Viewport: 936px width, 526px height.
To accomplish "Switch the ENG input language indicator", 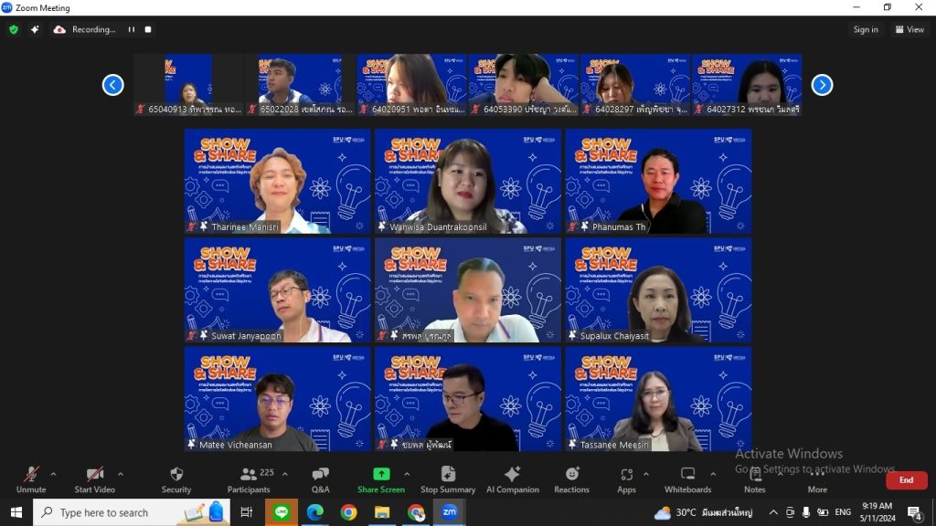I will [843, 512].
